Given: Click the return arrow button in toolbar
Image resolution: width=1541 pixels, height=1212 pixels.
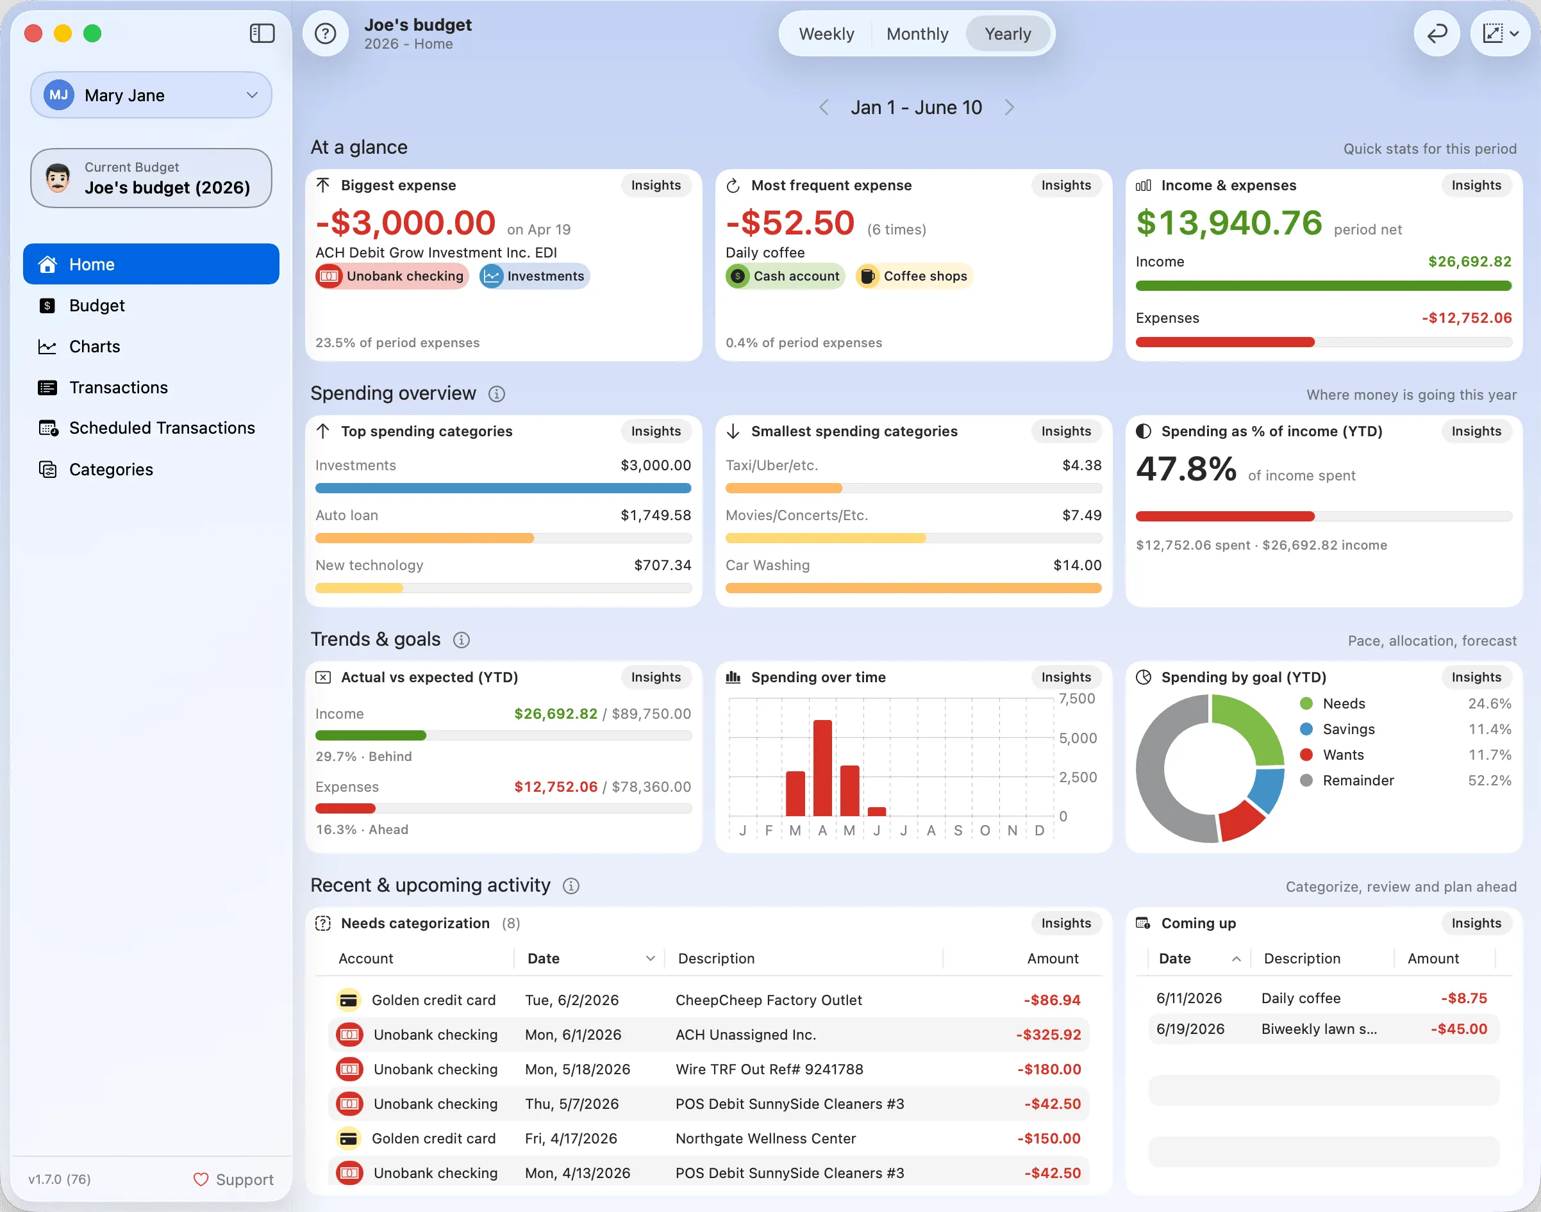Looking at the screenshot, I should [1437, 33].
